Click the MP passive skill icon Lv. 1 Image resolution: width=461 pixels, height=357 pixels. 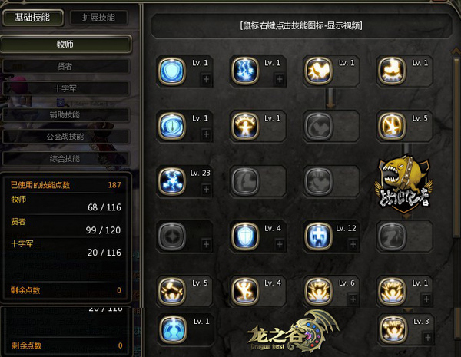click(392, 291)
